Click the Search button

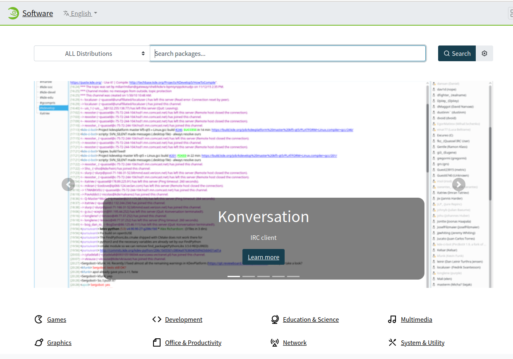[x=457, y=53]
